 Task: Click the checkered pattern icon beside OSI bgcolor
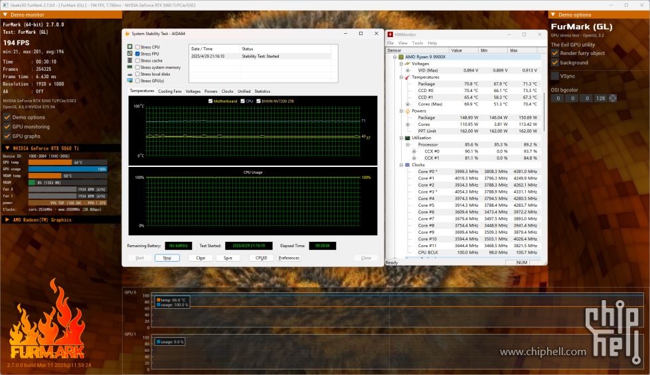pos(613,98)
